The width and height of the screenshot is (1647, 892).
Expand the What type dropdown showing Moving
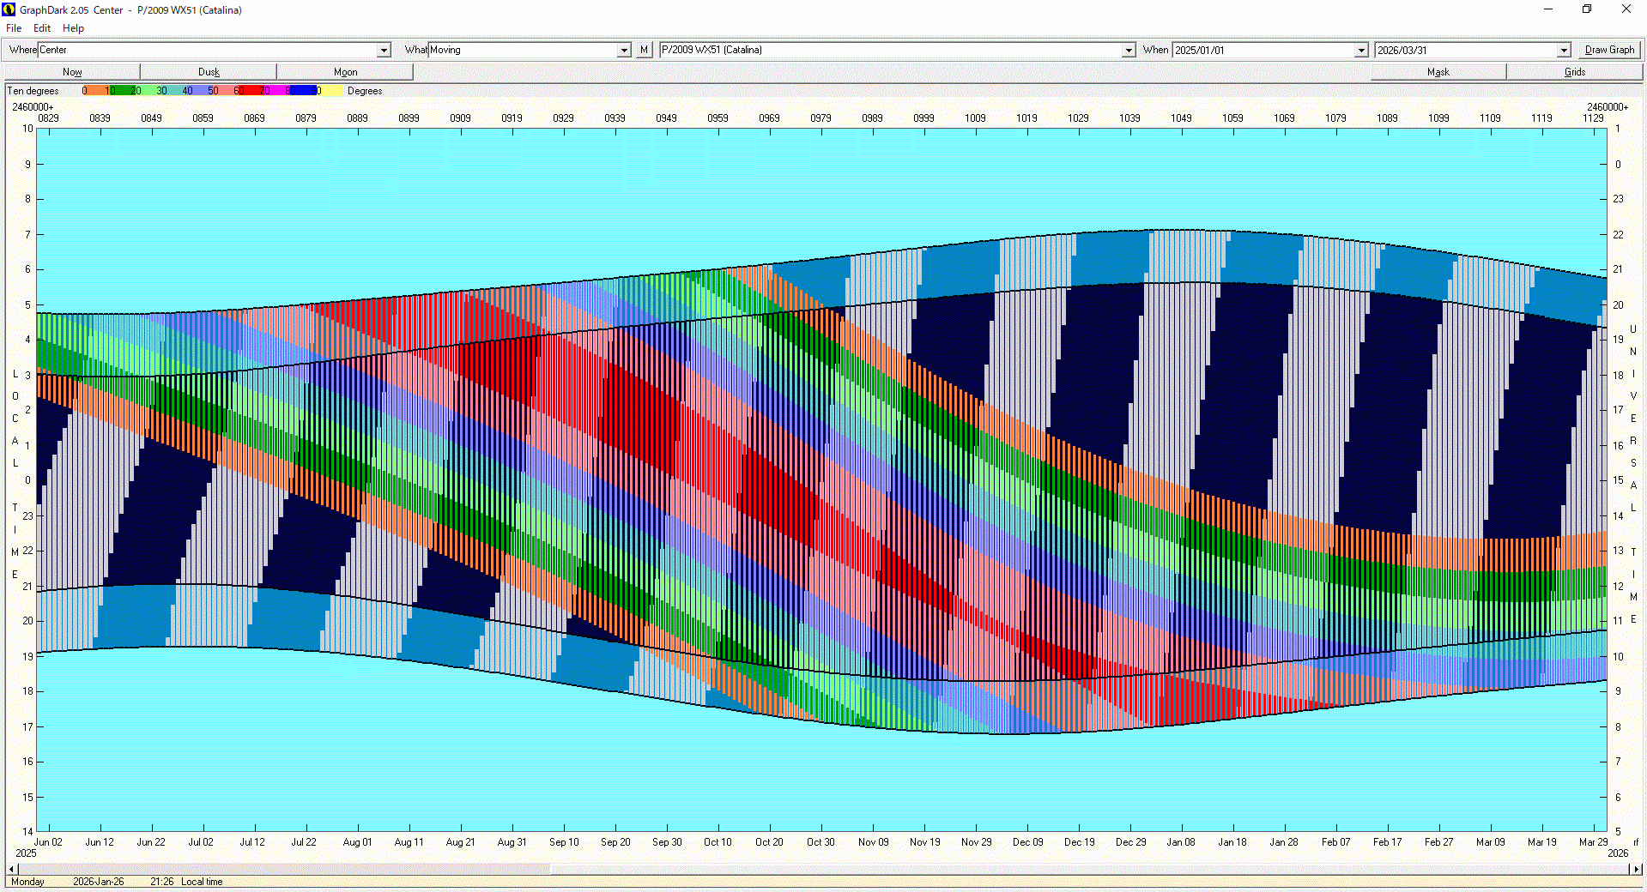[624, 51]
